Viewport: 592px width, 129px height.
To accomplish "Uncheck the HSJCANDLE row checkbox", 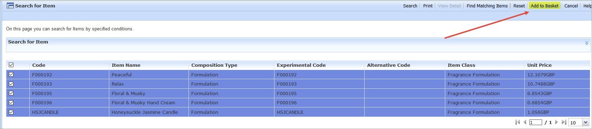I will 11,112.
